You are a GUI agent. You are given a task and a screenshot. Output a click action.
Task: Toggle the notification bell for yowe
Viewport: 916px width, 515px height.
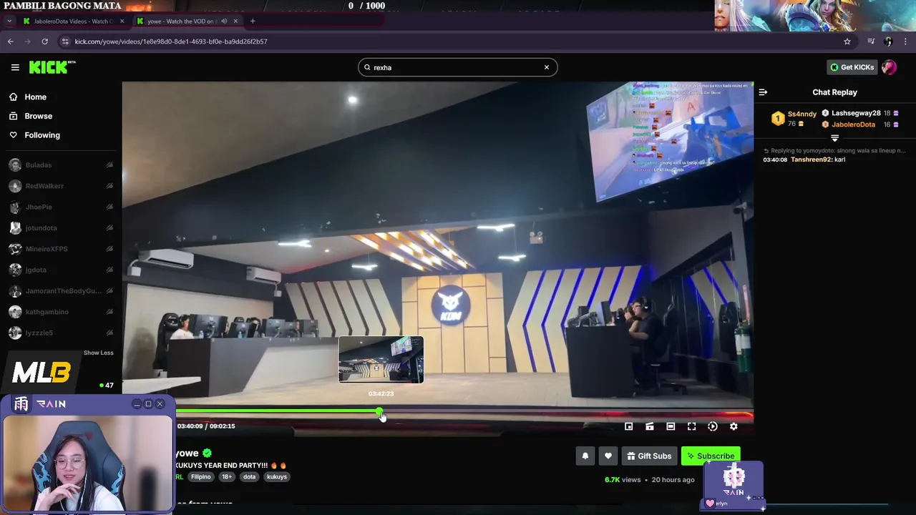coord(585,456)
